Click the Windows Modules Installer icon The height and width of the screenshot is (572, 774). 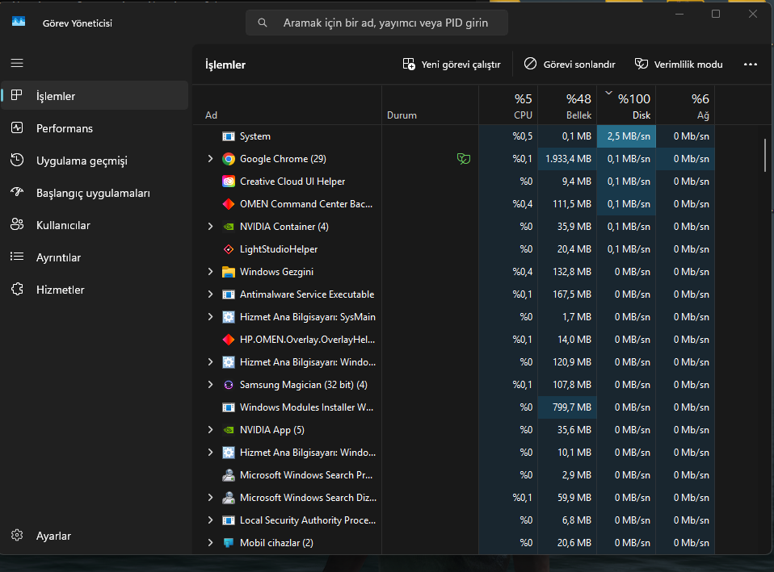point(228,407)
